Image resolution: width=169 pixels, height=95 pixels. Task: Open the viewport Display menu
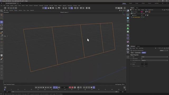(16, 11)
